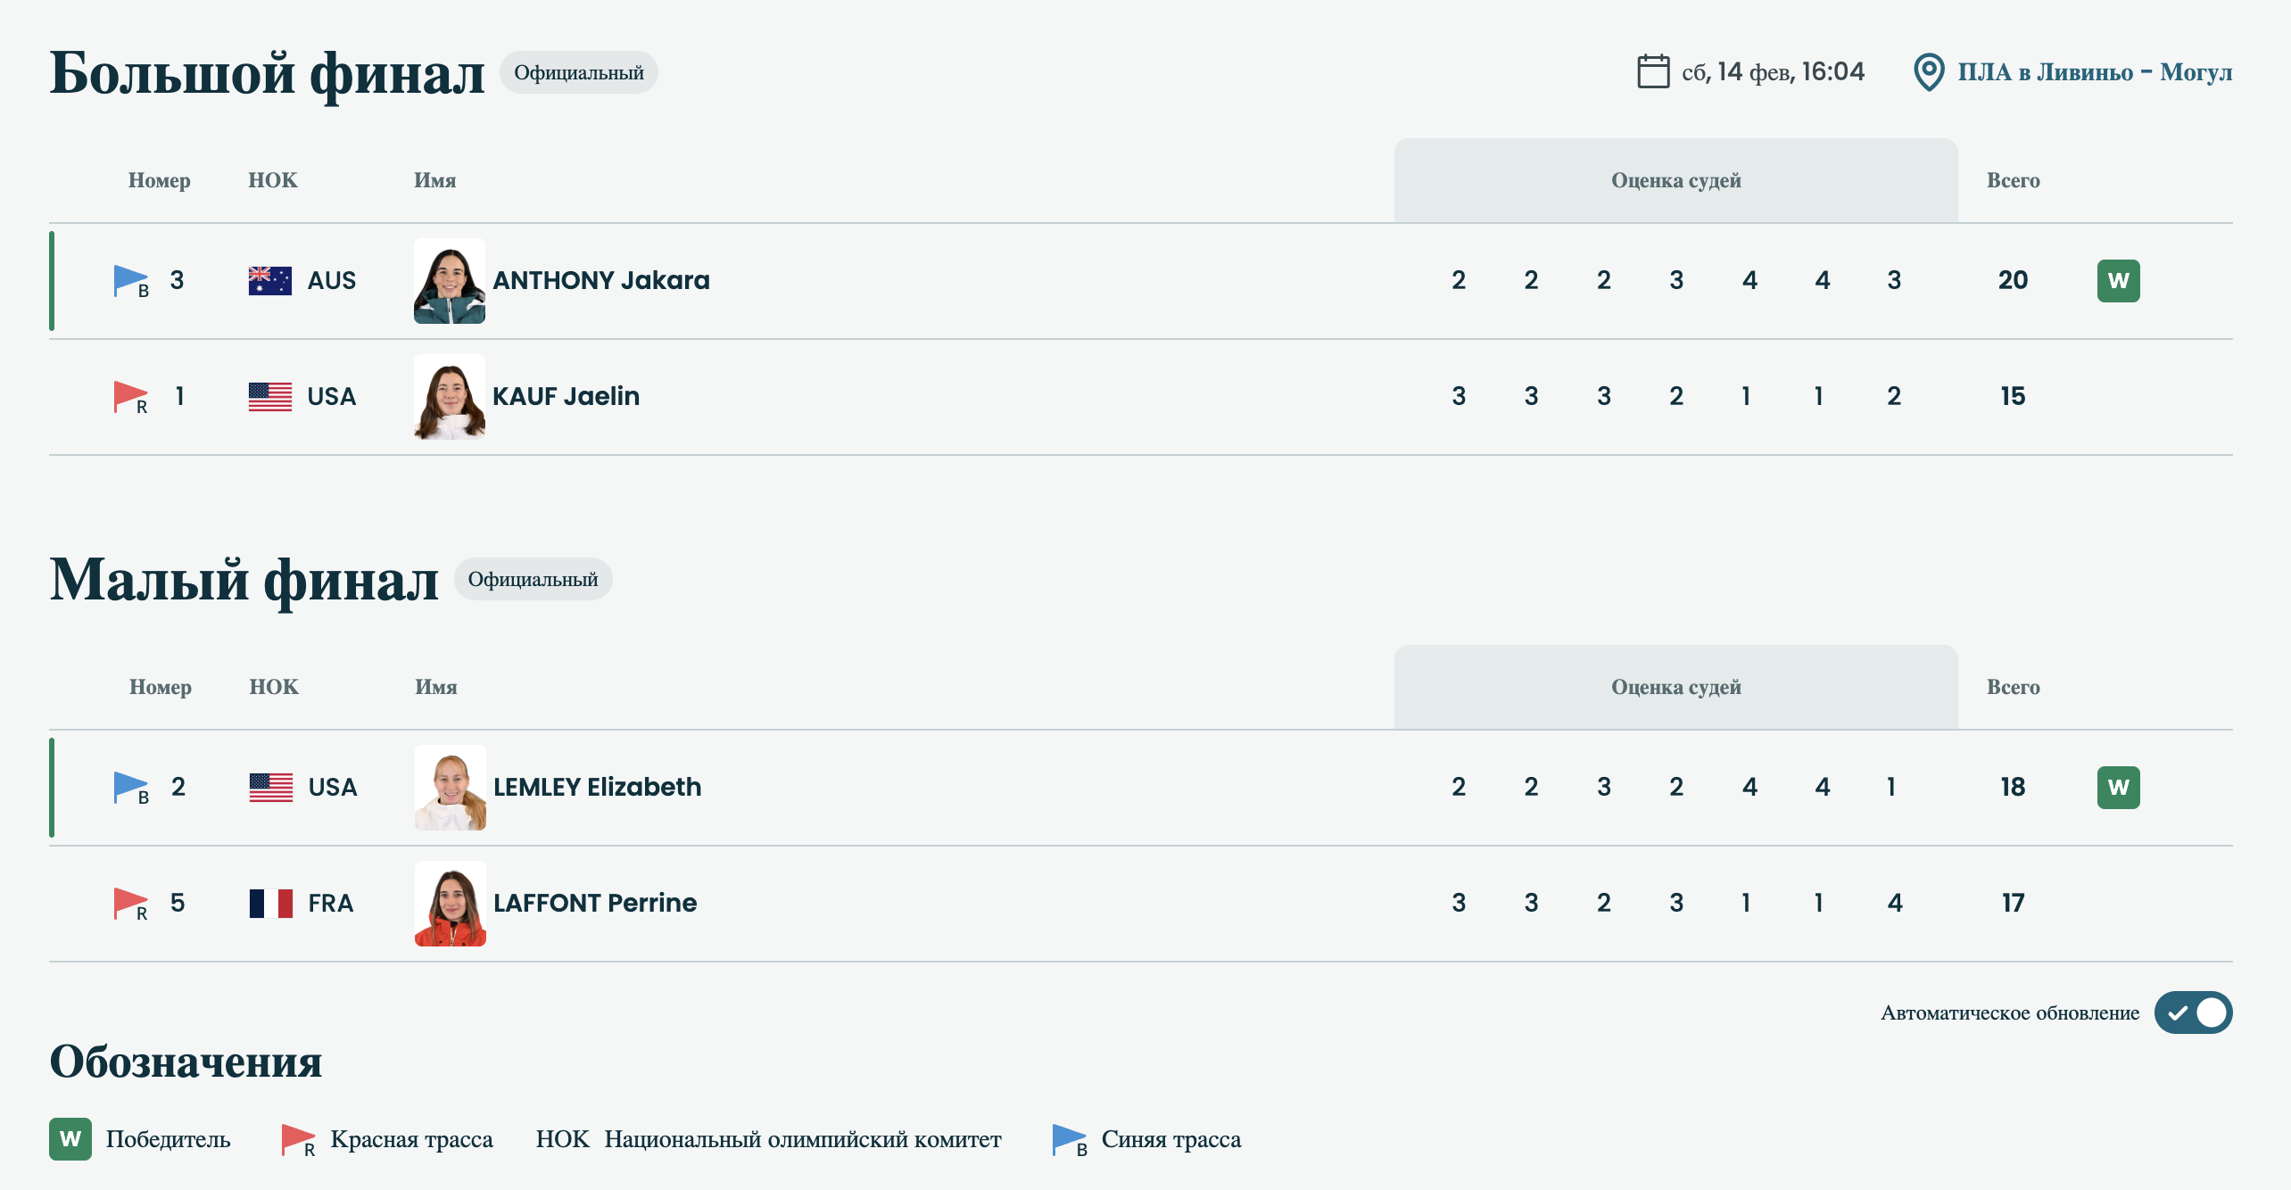Screen dimensions: 2291x1190
Task: Click LAFFONT Perrine's portrait photo
Action: (451, 903)
